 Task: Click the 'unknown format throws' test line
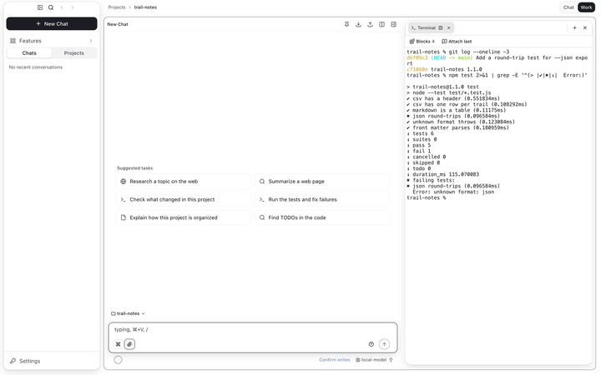coord(461,122)
